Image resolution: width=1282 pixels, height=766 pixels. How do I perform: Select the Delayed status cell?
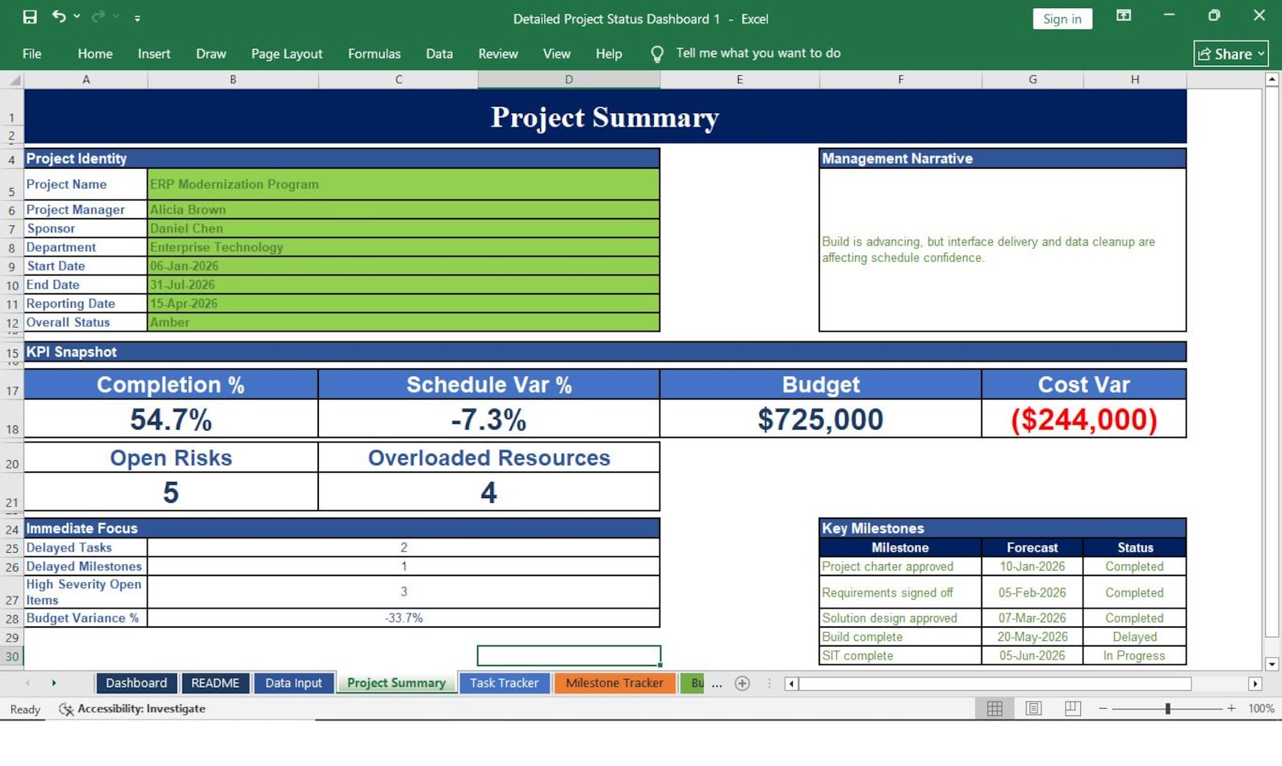coord(1134,637)
